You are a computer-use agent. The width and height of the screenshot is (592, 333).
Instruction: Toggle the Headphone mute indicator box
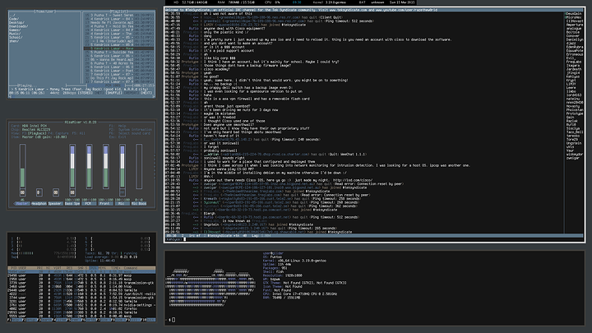pos(39,192)
